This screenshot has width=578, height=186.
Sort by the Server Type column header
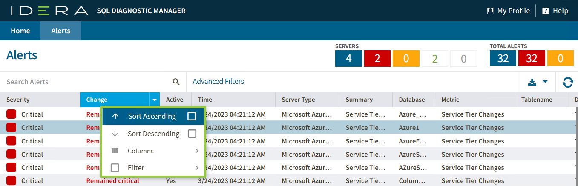point(298,100)
